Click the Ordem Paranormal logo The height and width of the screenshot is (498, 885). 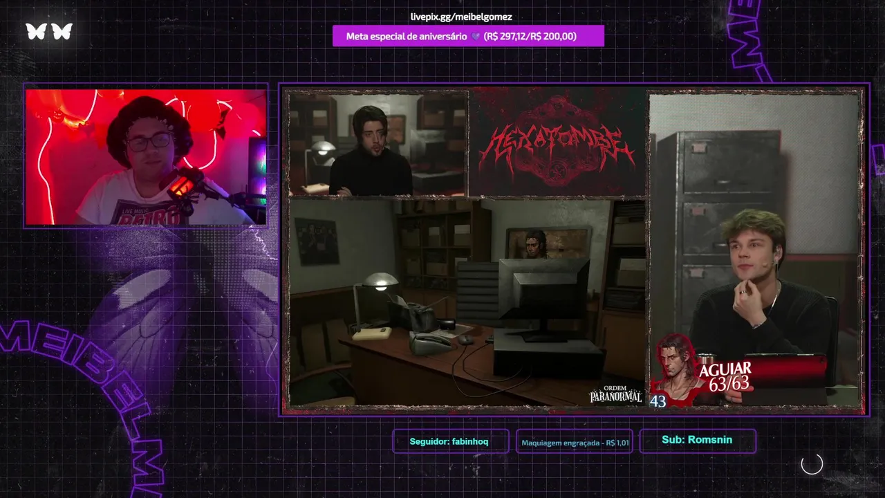coord(615,394)
